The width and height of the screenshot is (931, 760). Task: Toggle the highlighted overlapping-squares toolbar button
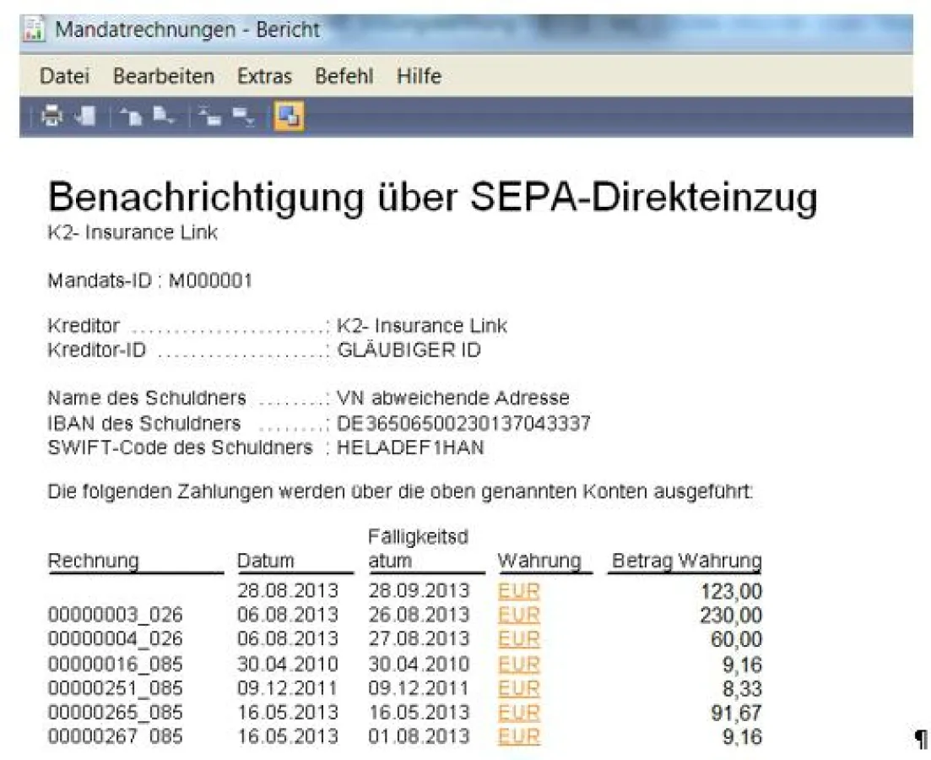point(289,117)
